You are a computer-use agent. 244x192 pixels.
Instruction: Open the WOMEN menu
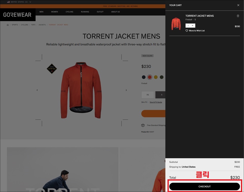coord(54,12)
